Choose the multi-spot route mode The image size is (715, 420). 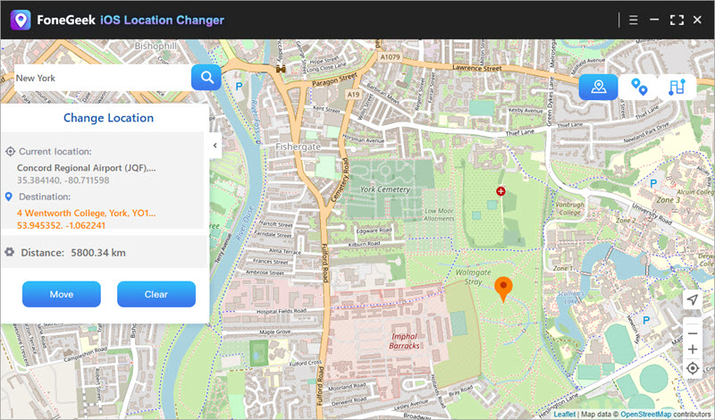(x=677, y=87)
